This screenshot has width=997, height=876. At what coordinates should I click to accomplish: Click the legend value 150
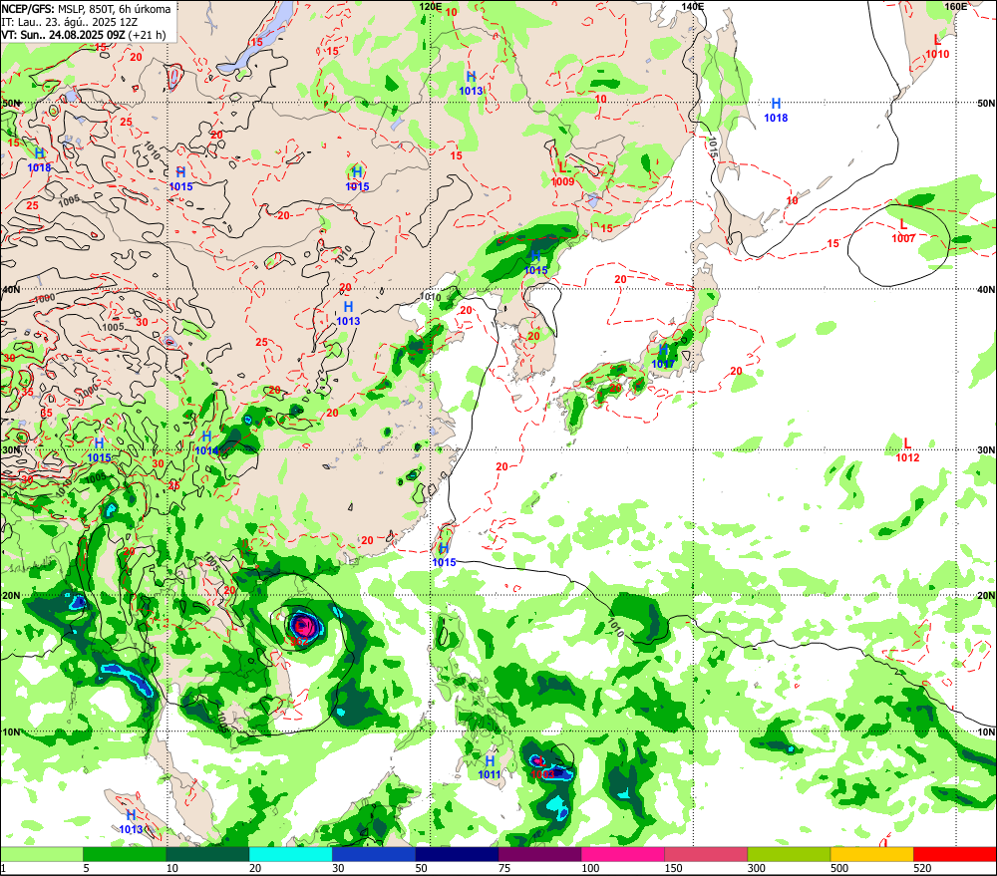(x=673, y=868)
